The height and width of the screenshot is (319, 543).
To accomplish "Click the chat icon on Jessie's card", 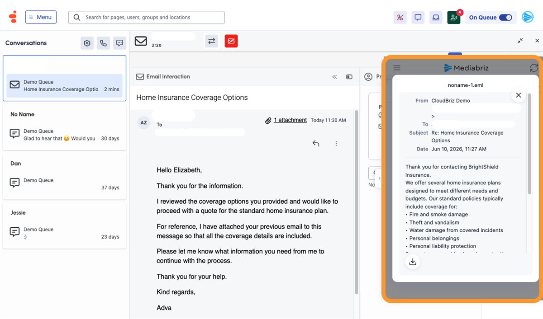I will pyautogui.click(x=14, y=232).
